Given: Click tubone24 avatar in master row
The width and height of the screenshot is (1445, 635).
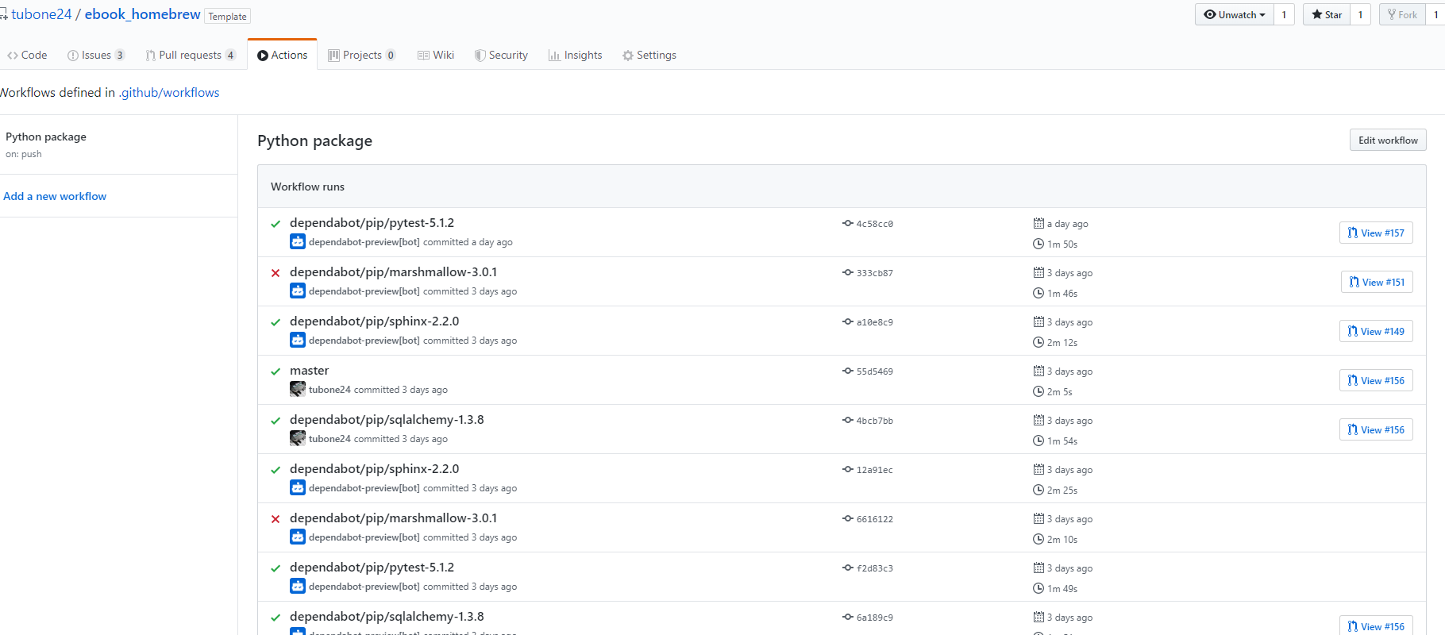Looking at the screenshot, I should pyautogui.click(x=298, y=389).
